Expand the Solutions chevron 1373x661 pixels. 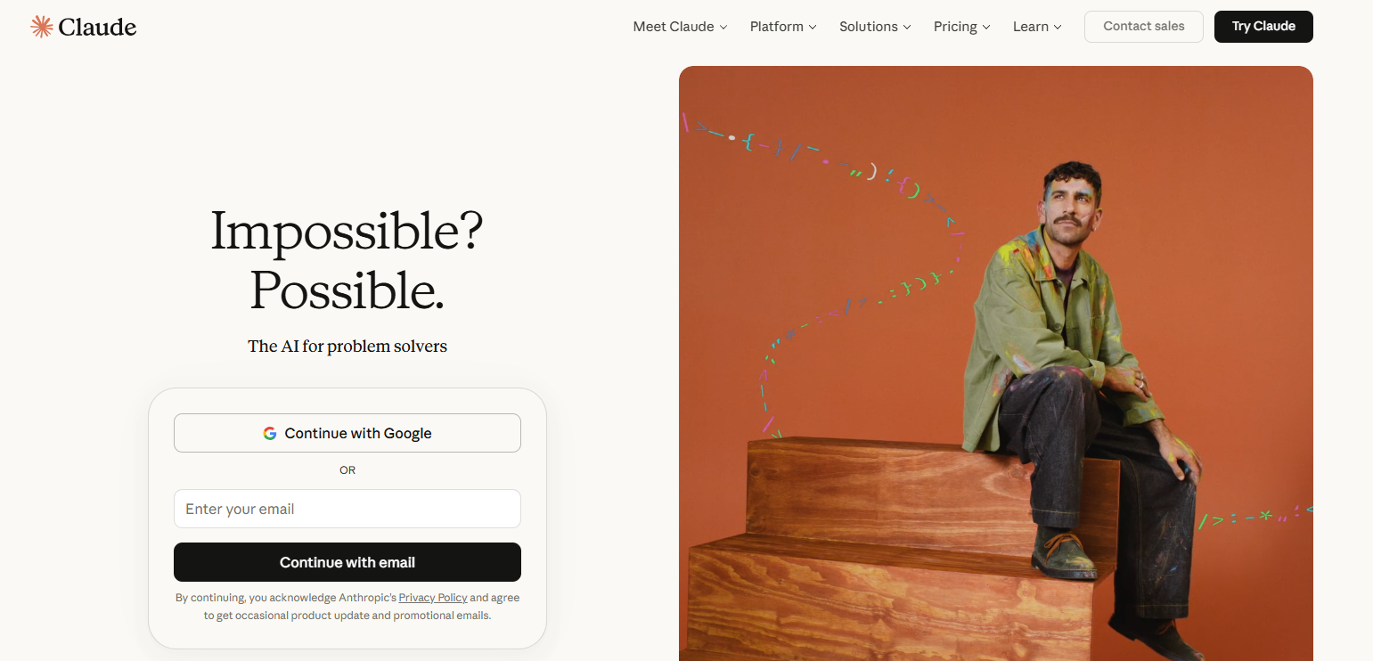[x=907, y=28]
